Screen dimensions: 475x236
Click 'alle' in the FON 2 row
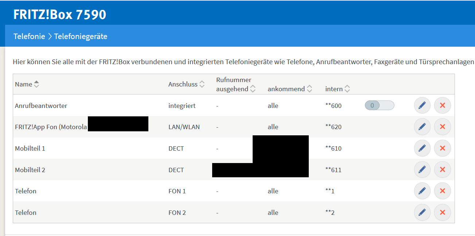tap(273, 212)
